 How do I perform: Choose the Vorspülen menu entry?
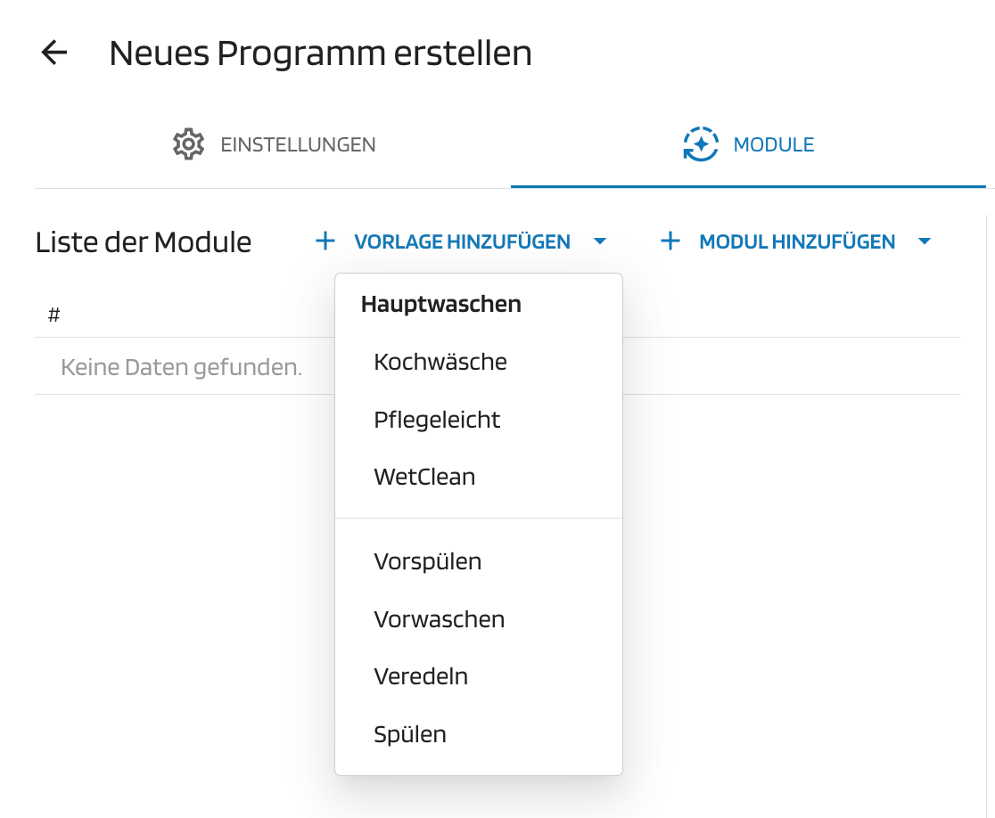pyautogui.click(x=428, y=561)
